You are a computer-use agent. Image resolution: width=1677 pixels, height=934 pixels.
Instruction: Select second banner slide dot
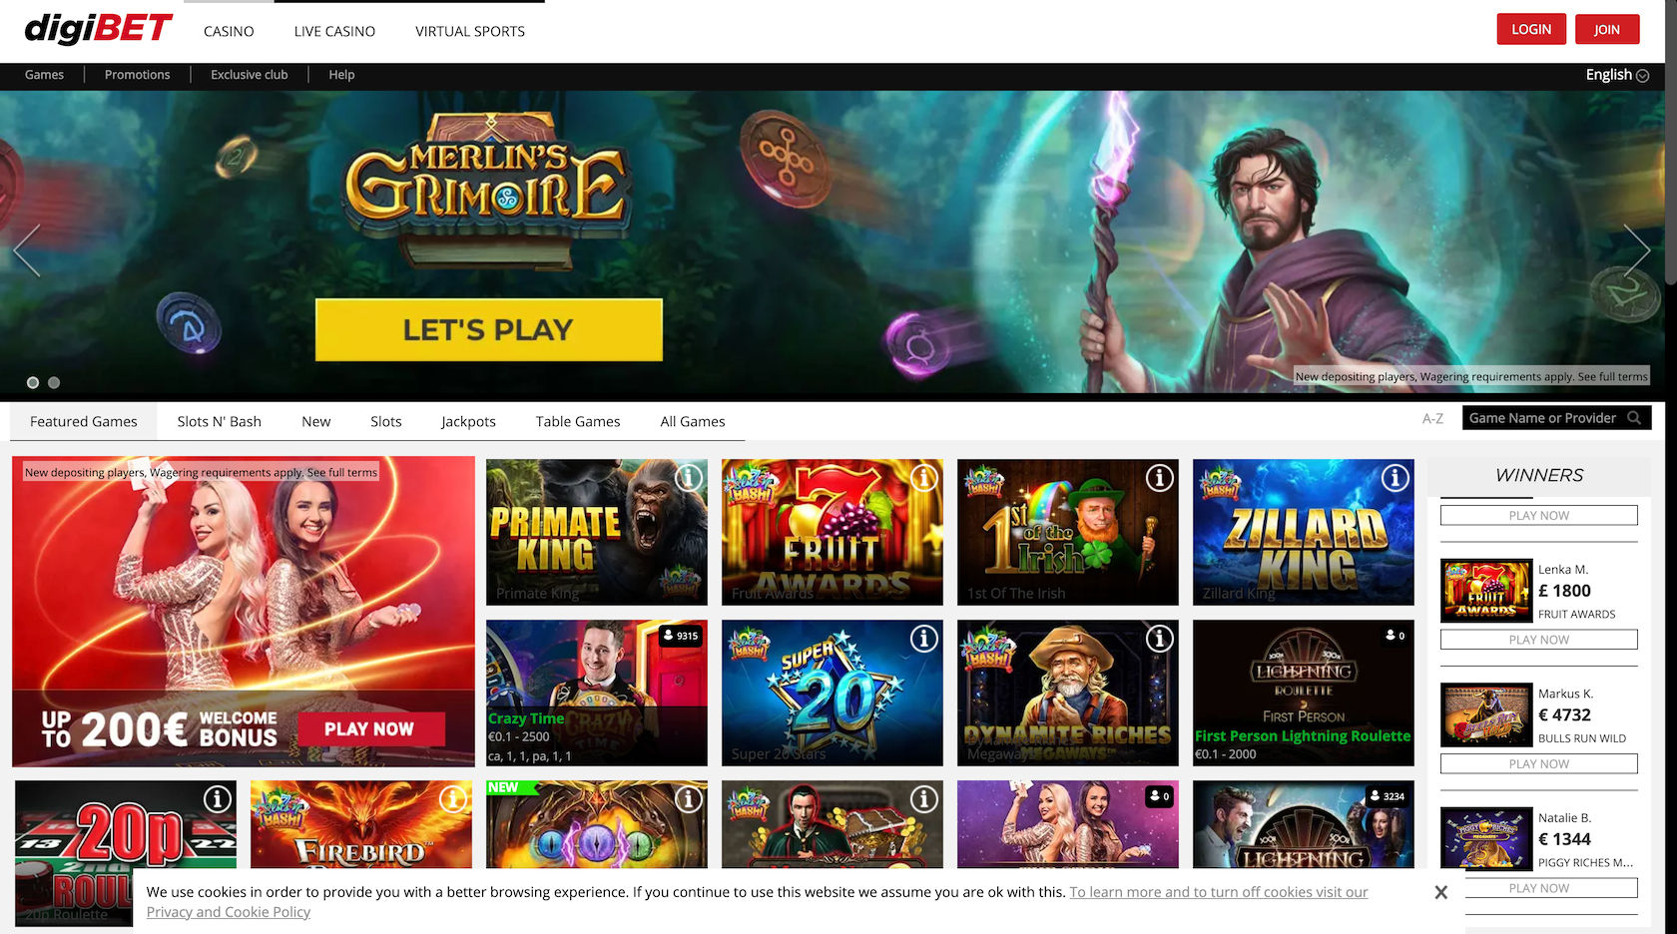point(54,382)
